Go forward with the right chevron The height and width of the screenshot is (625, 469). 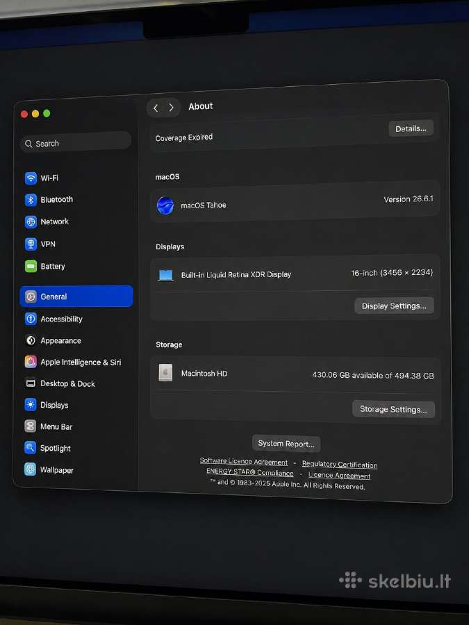click(x=171, y=108)
